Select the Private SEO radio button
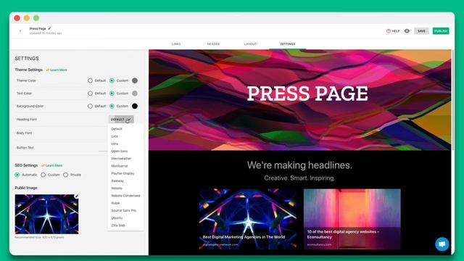 [x=65, y=175]
